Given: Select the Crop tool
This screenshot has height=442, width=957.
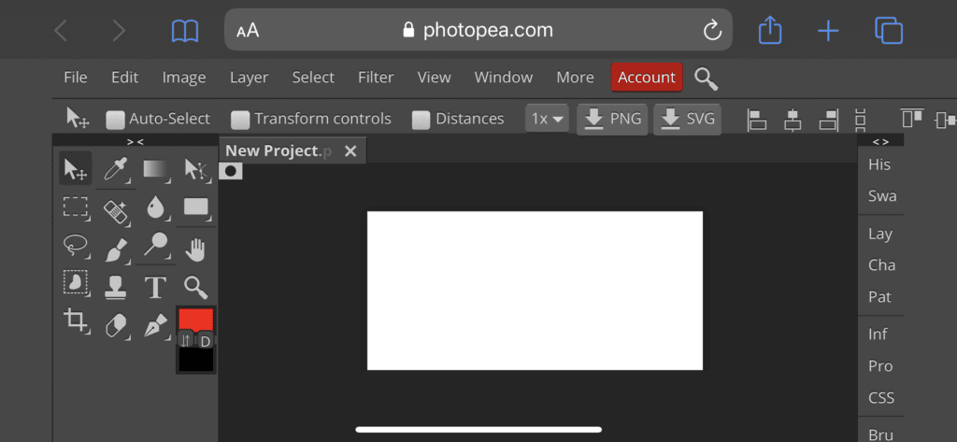Looking at the screenshot, I should 76,321.
